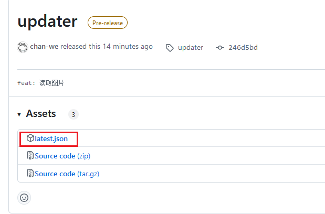This screenshot has width=325, height=214.
Task: Click the chan-we user avatar
Action: coord(23,47)
